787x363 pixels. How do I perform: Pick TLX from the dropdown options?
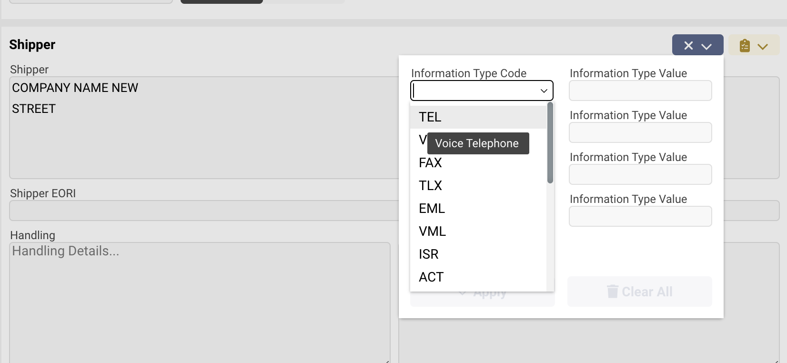(430, 186)
